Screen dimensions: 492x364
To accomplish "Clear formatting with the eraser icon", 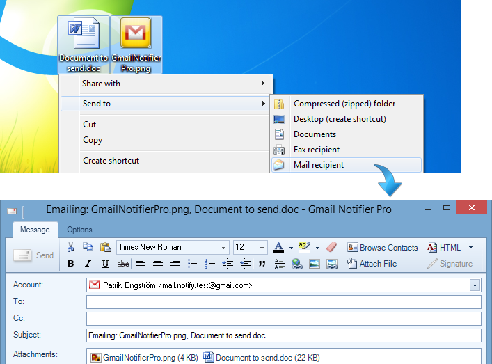I will (331, 247).
